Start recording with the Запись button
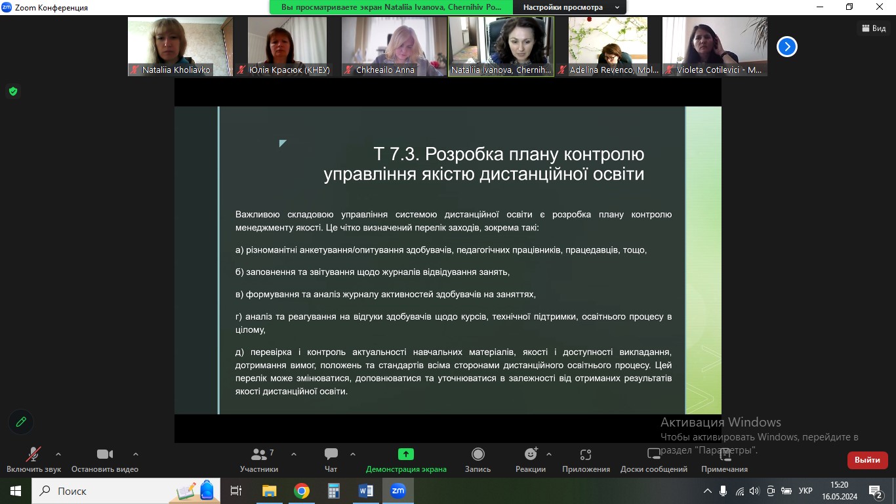This screenshot has height=504, width=896. [x=478, y=459]
